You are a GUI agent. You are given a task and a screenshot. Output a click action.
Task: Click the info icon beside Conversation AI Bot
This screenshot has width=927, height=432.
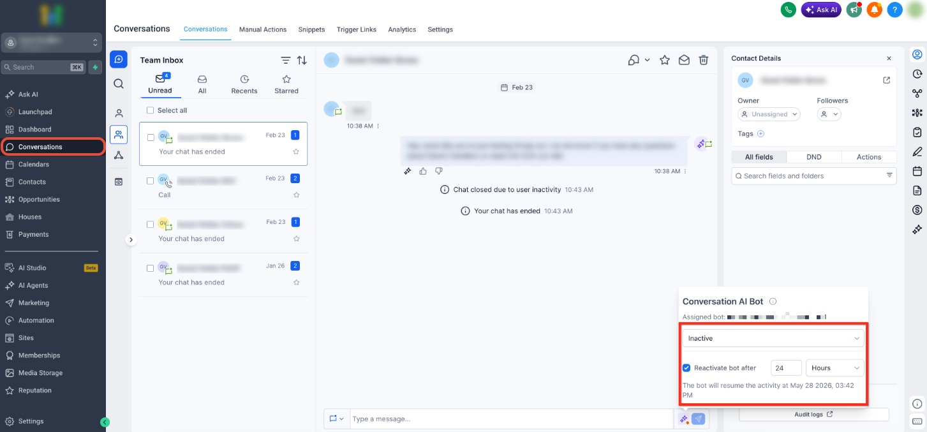pos(773,302)
